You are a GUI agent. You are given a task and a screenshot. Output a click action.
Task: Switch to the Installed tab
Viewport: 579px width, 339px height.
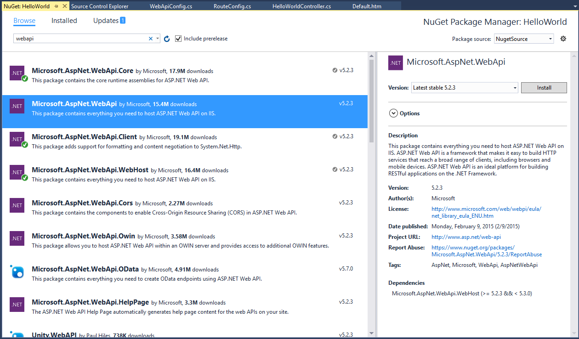(x=64, y=21)
